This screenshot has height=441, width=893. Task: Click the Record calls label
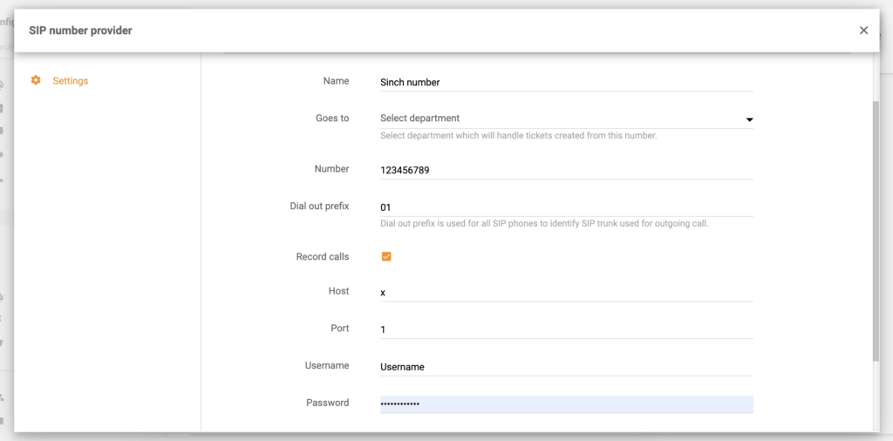point(322,257)
